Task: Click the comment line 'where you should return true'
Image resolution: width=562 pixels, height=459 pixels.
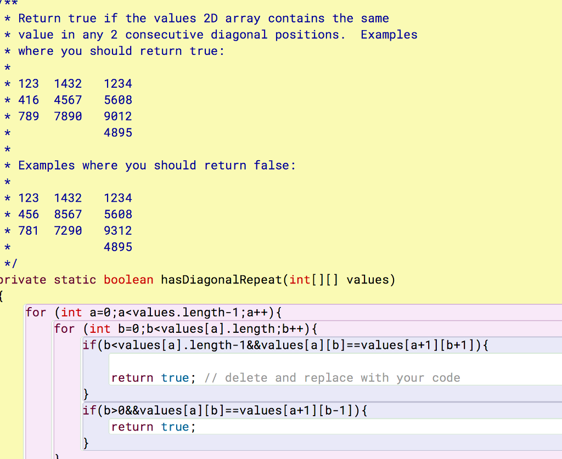Action: click(x=121, y=51)
